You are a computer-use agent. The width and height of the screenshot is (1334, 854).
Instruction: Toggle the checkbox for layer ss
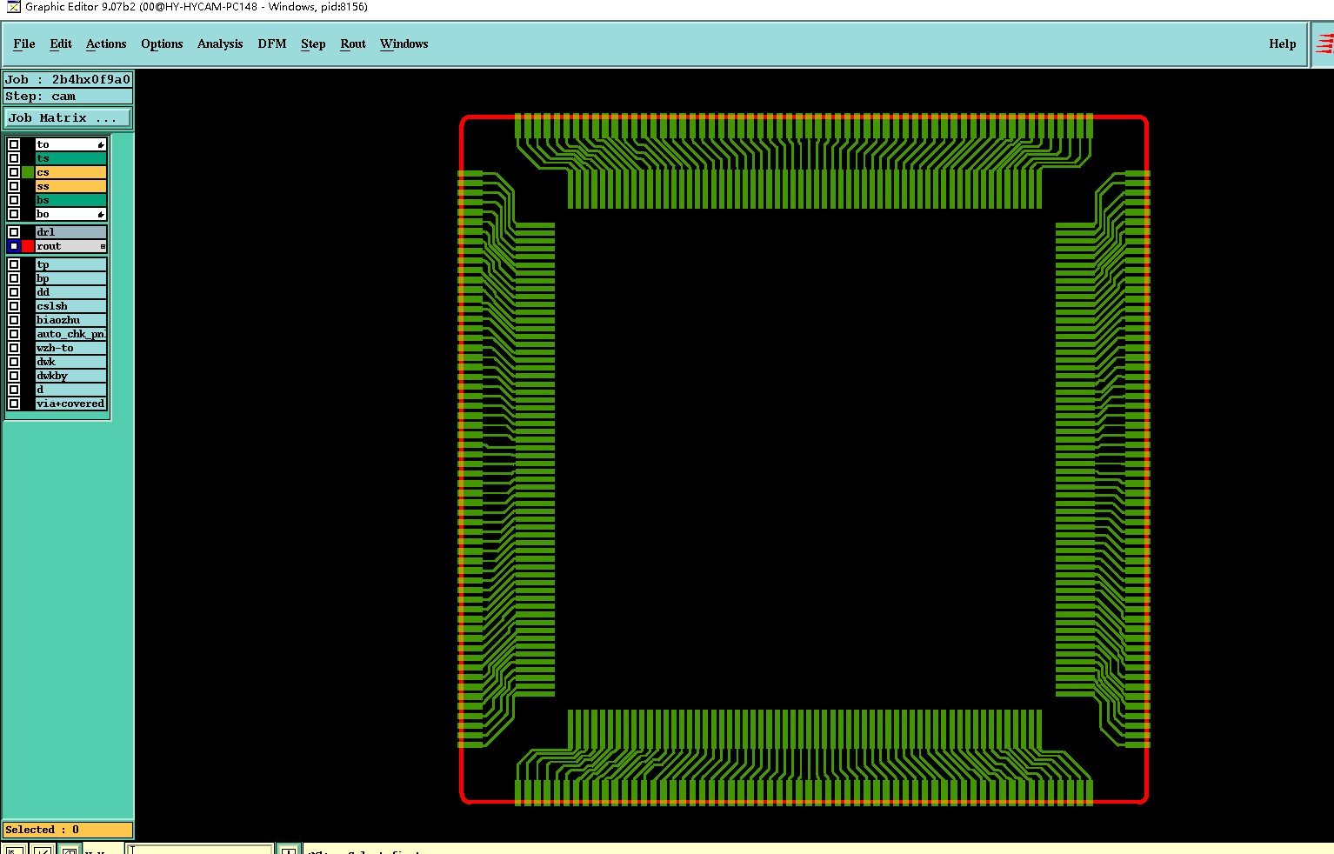click(x=14, y=186)
